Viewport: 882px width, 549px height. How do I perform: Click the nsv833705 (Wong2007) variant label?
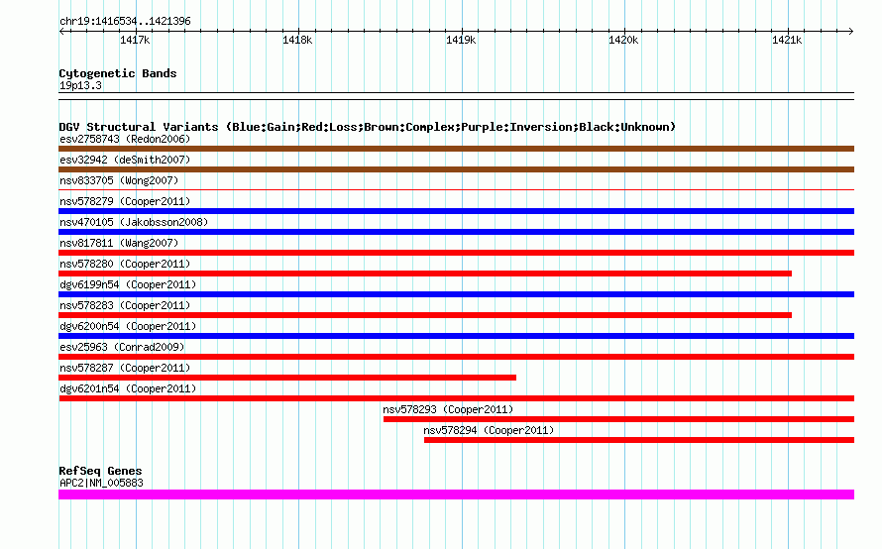point(119,180)
